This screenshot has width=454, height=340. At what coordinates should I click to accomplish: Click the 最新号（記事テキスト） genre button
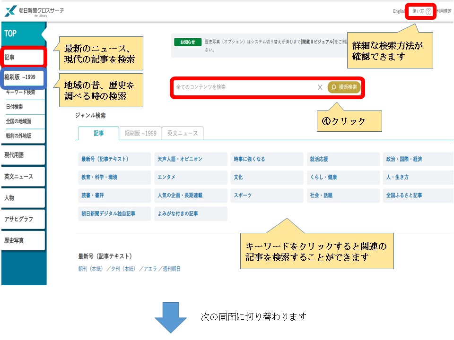pyautogui.click(x=114, y=159)
